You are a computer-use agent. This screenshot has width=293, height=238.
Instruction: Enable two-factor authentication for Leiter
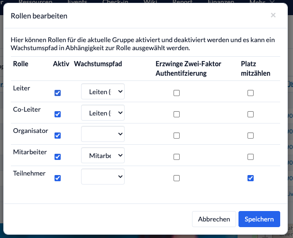tap(176, 93)
